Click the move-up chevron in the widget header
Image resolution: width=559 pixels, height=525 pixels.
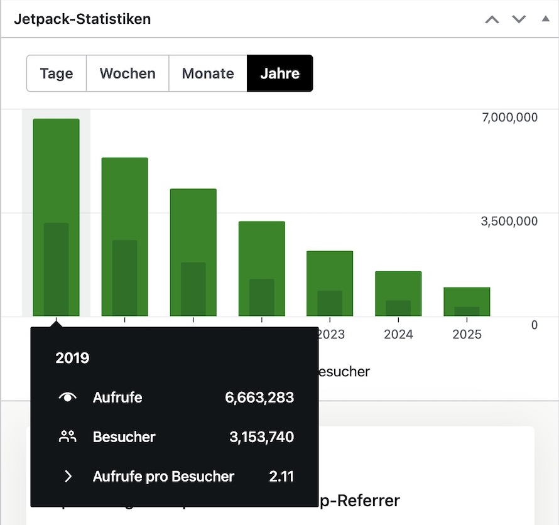(x=492, y=19)
